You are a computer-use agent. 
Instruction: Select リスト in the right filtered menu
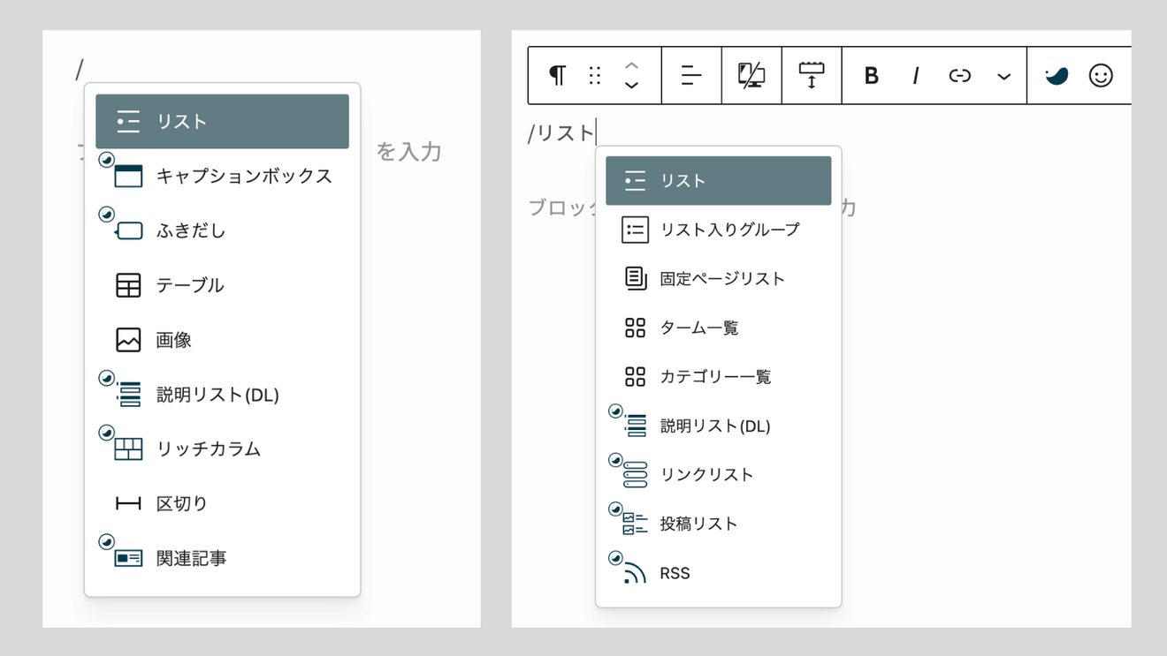pyautogui.click(x=719, y=181)
